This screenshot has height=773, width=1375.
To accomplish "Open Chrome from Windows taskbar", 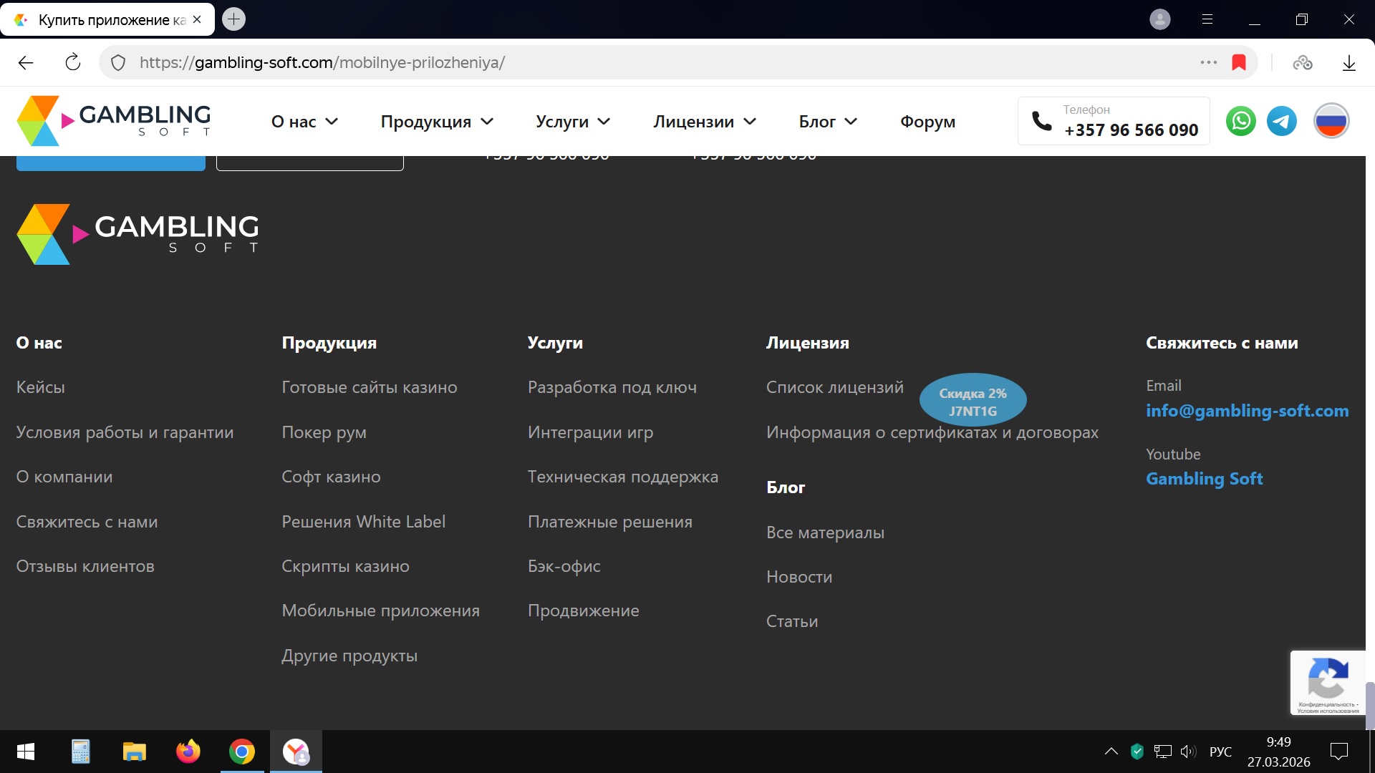I will click(x=241, y=752).
